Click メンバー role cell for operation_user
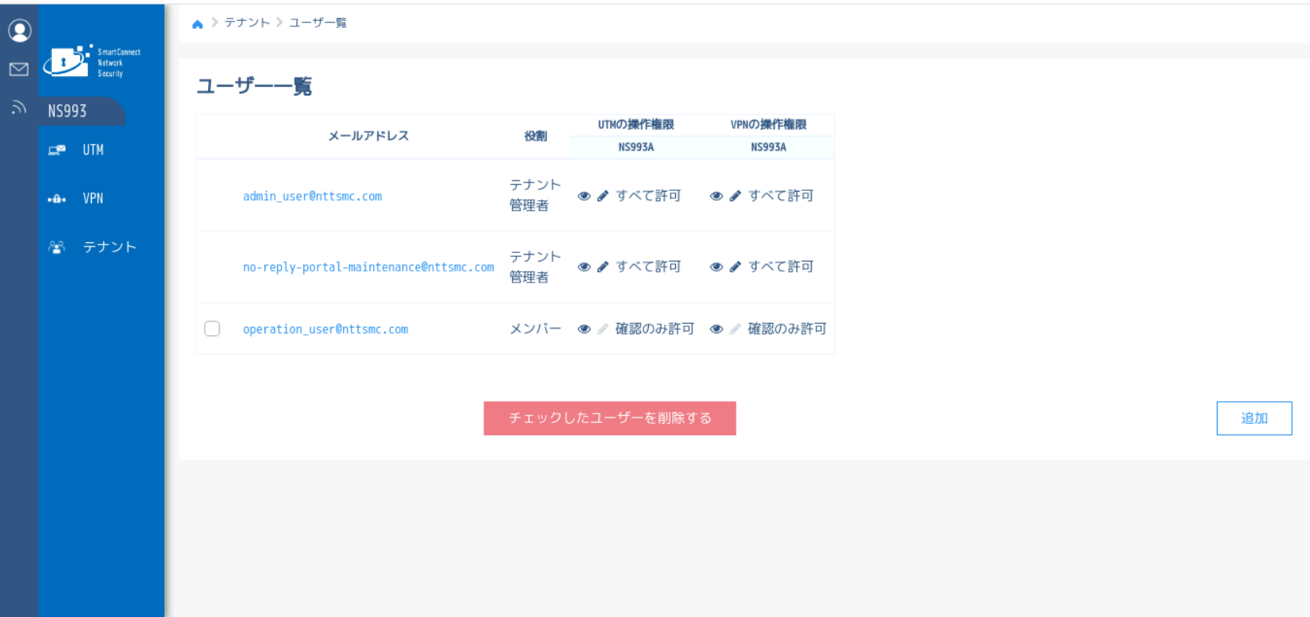 click(x=535, y=329)
